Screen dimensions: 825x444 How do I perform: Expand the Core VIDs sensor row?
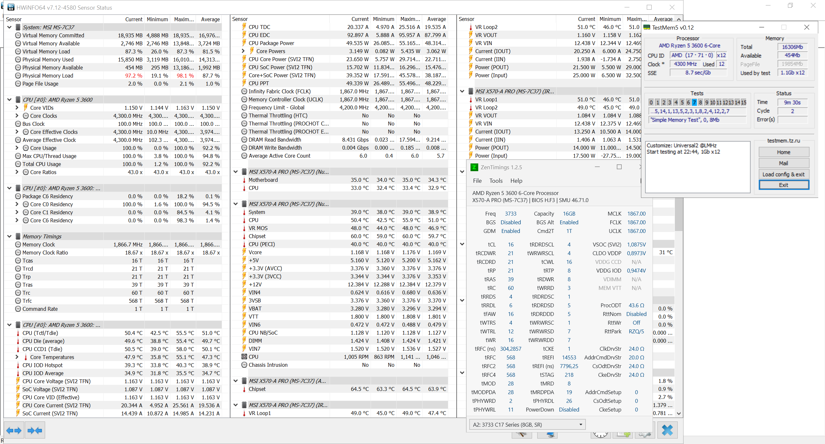coord(17,107)
